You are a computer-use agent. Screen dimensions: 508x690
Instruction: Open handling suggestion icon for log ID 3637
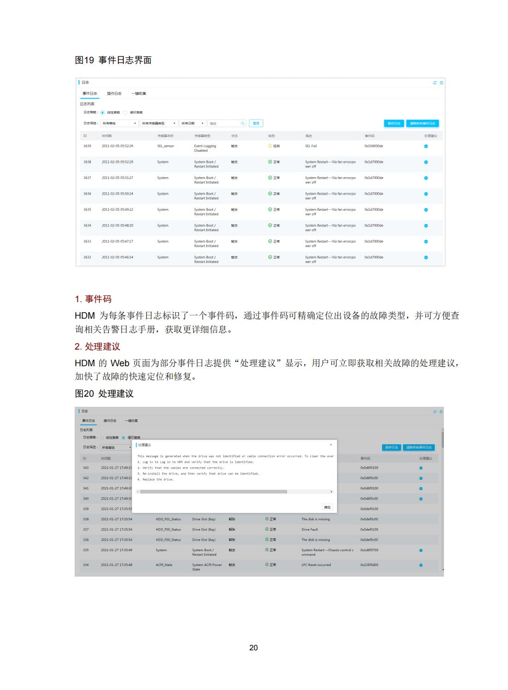426,178
